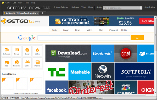157x100 pixels.
Task: Open the Help menu
Action: point(33,3)
